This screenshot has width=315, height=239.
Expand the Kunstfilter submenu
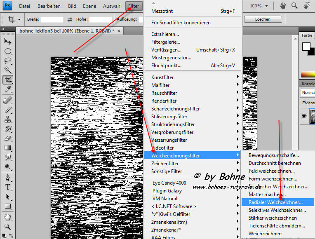click(194, 77)
